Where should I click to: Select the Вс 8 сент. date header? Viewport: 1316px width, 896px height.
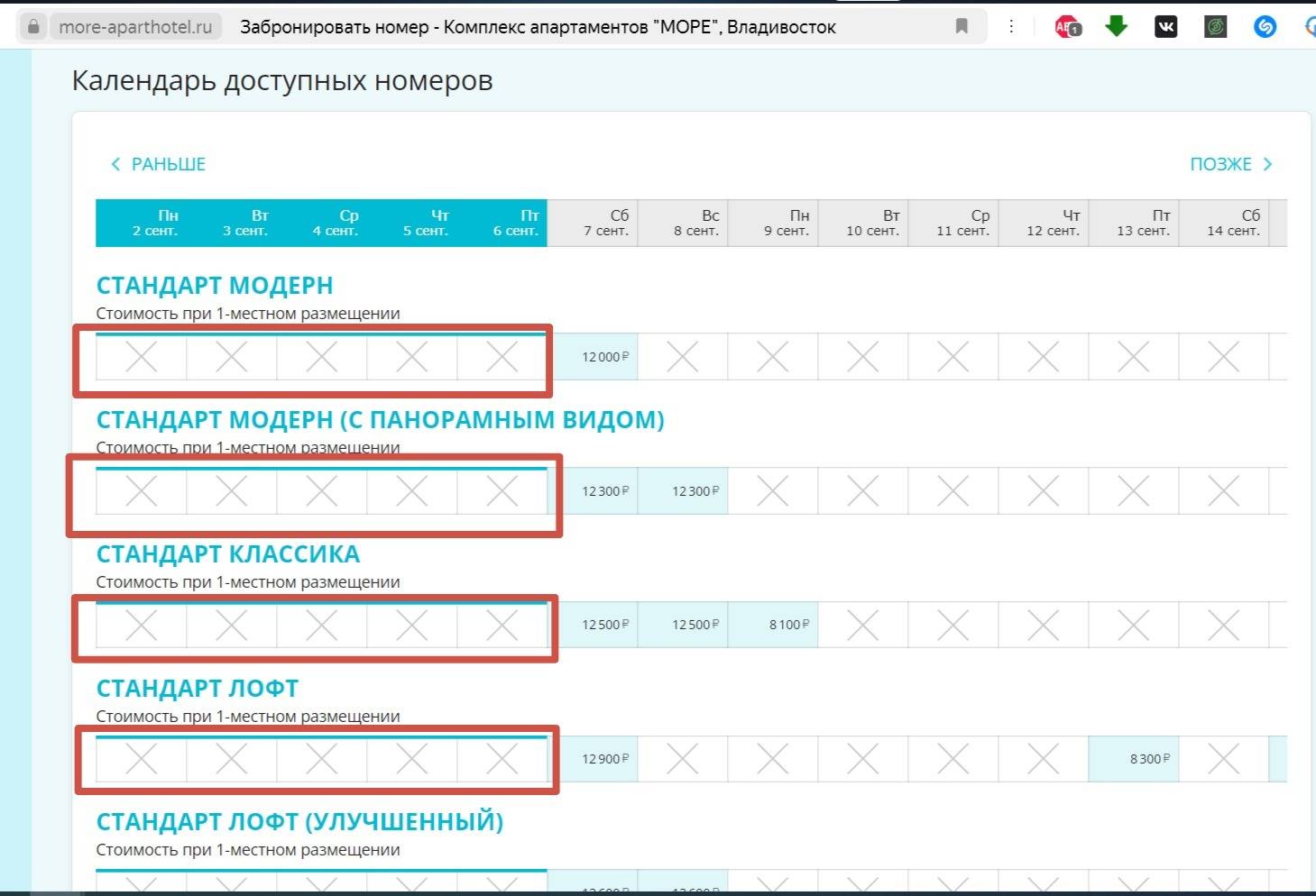(683, 223)
